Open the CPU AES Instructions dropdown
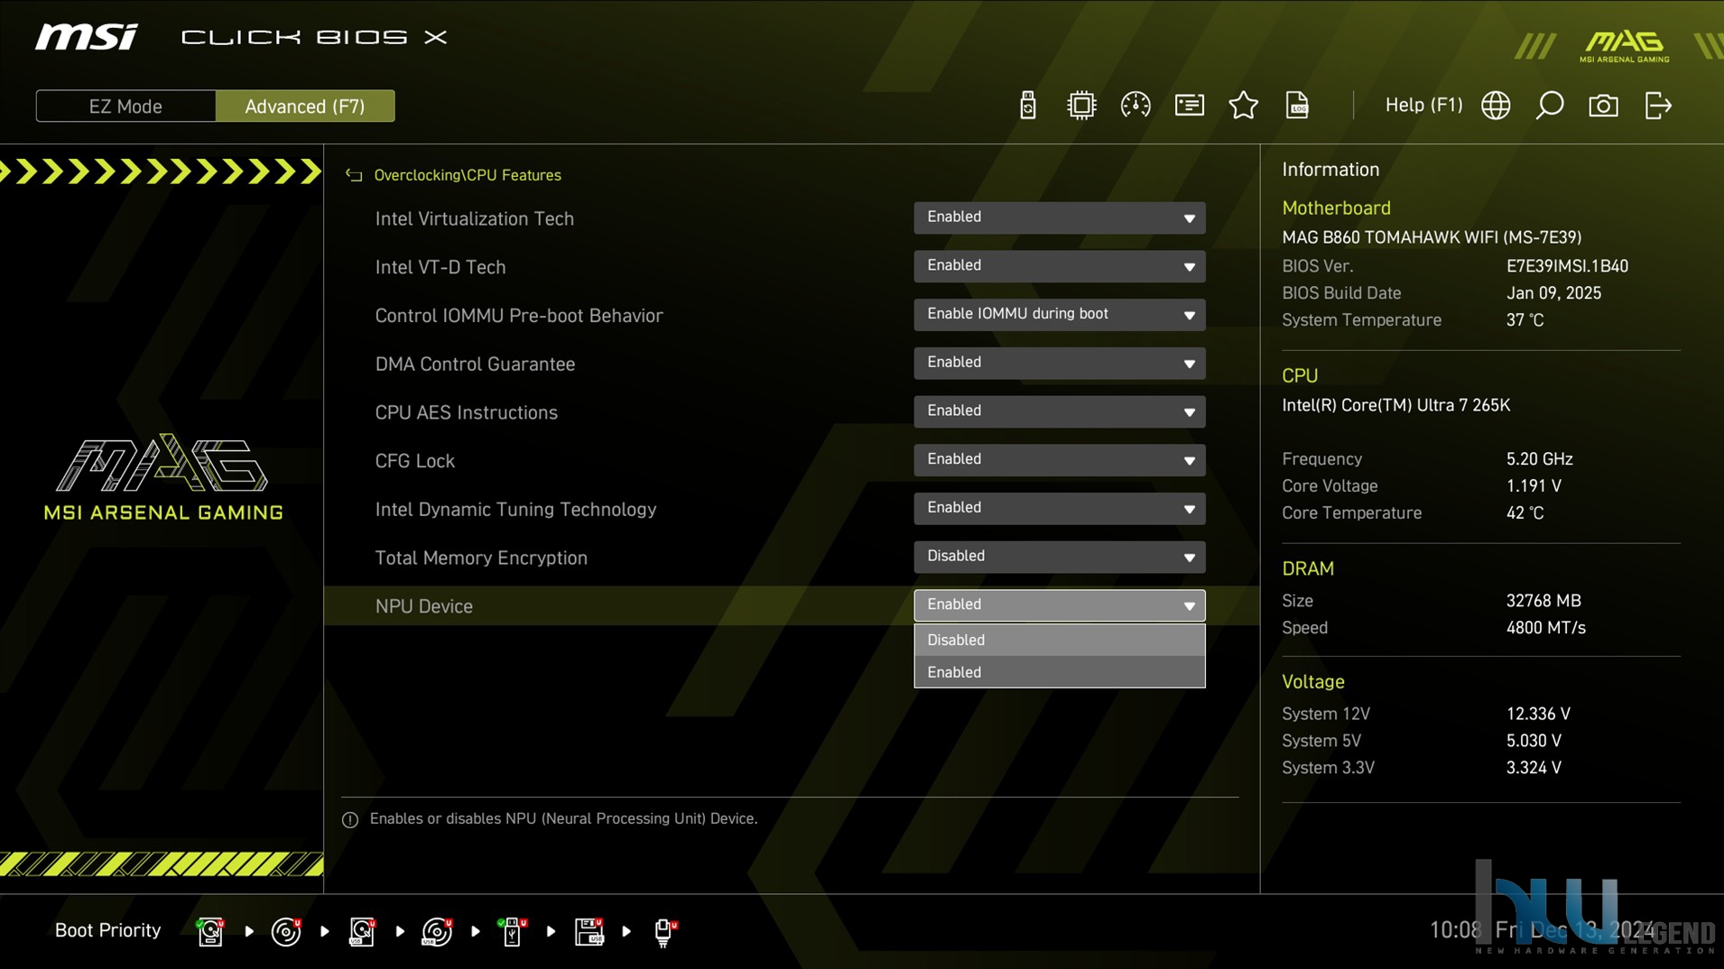 1060,411
